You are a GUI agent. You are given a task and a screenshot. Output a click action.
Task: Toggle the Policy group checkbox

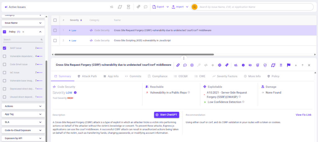[4, 32]
